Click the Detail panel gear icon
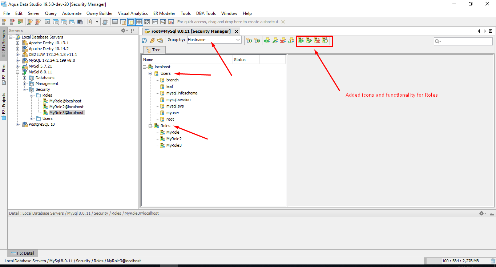The image size is (496, 267). [x=482, y=213]
